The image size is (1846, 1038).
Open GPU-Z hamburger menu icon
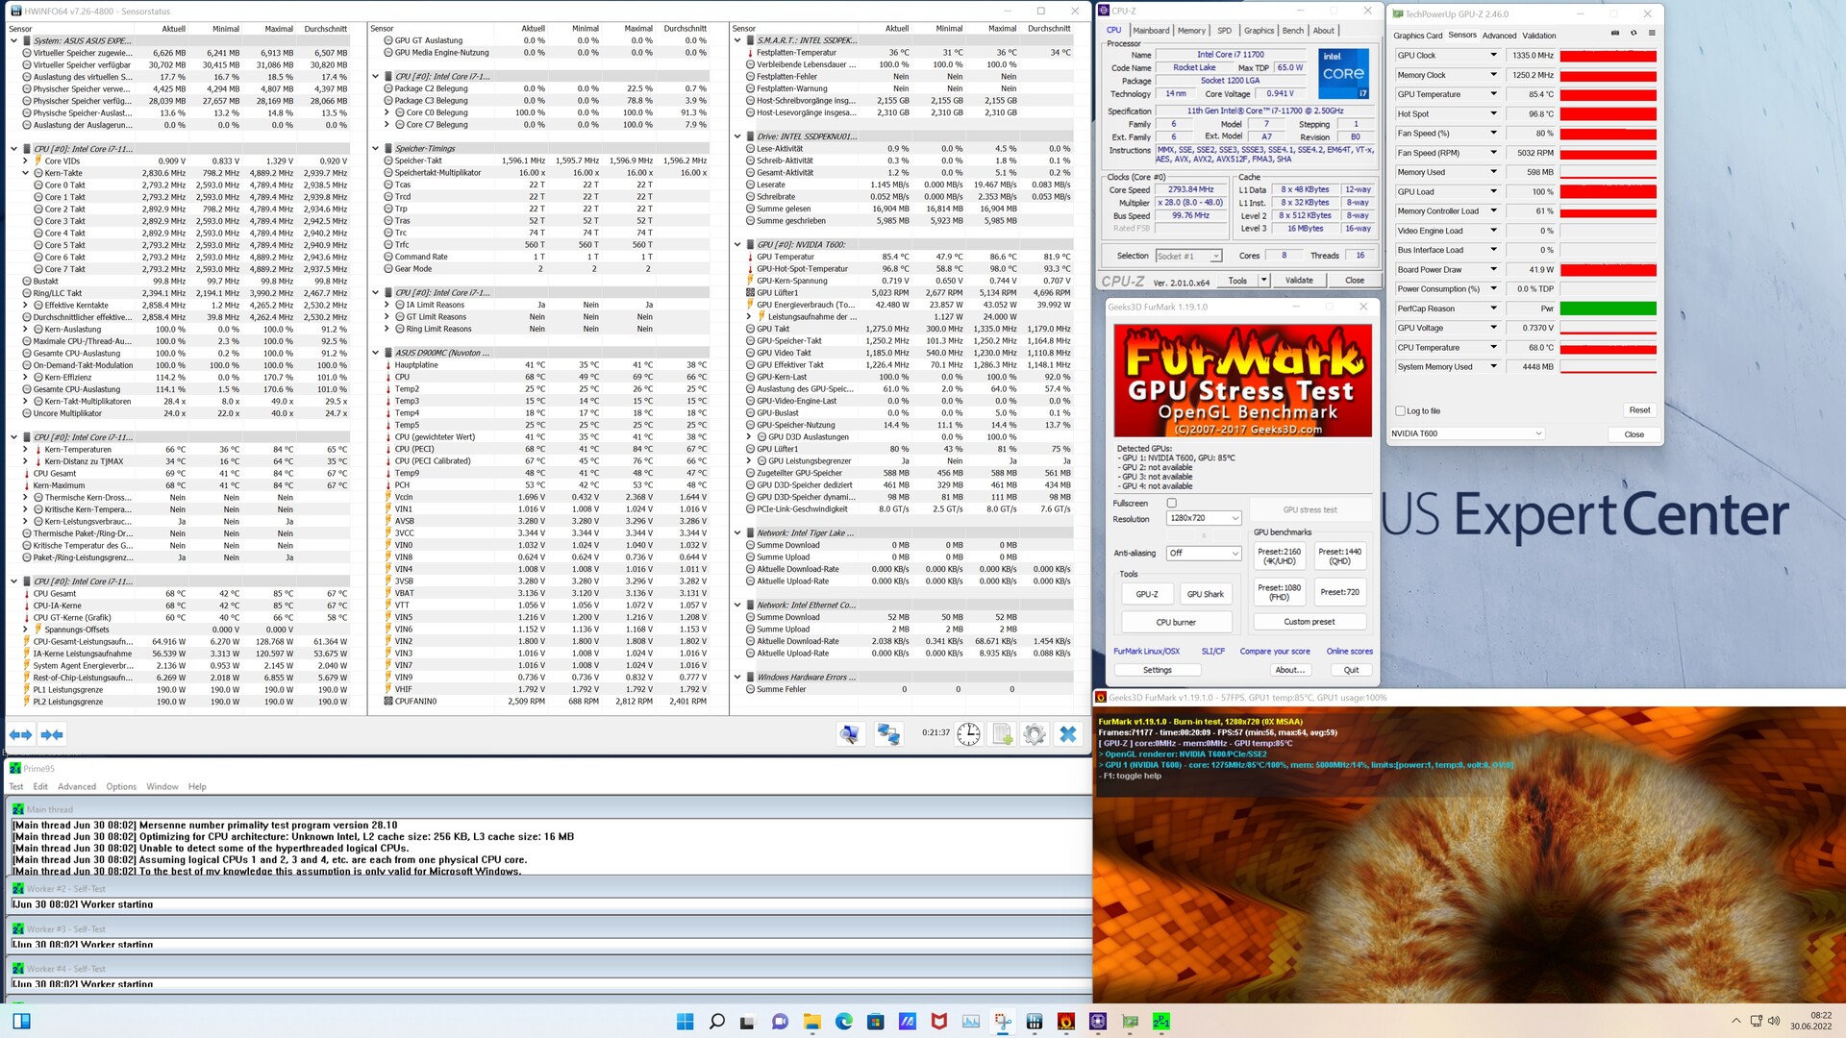pos(1652,34)
